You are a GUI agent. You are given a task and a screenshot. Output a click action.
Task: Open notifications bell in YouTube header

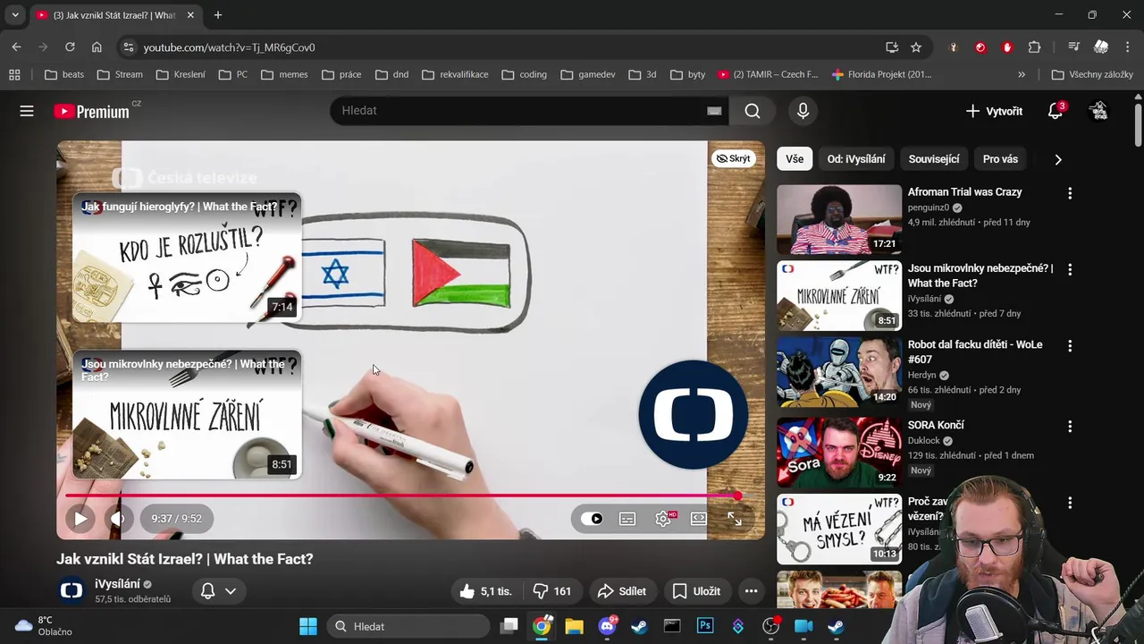click(x=1056, y=111)
